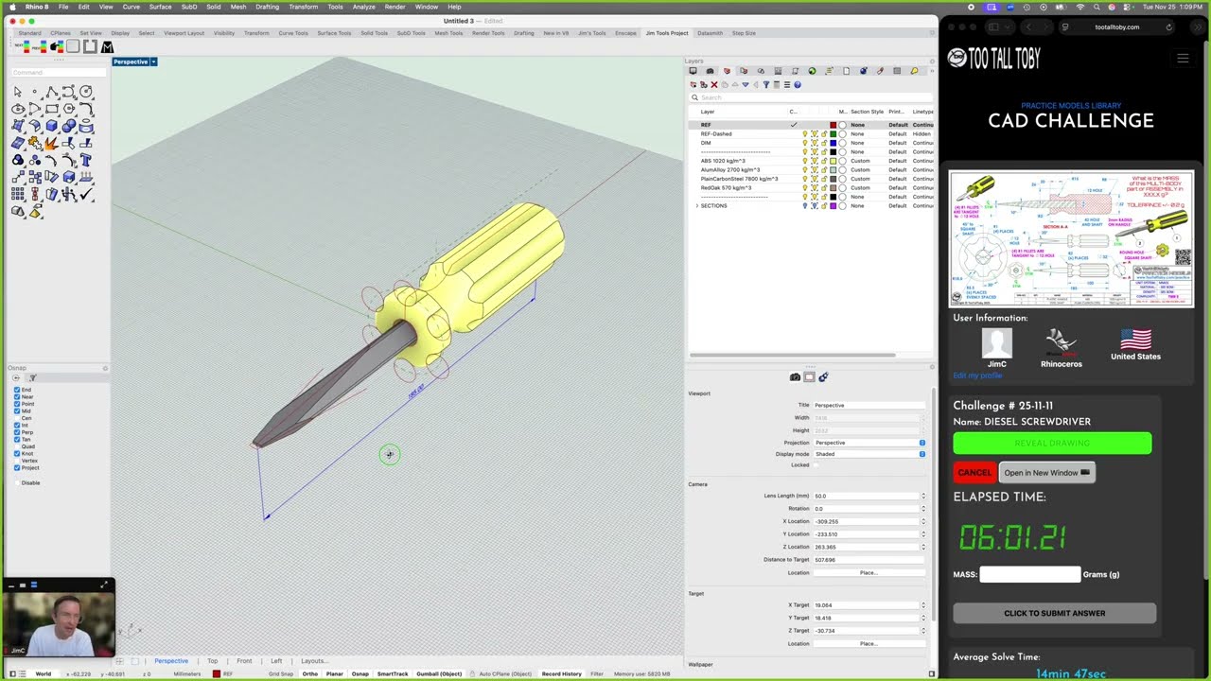Click the M icon in top toolbar
Screen dimensions: 1211x681
pos(107,46)
